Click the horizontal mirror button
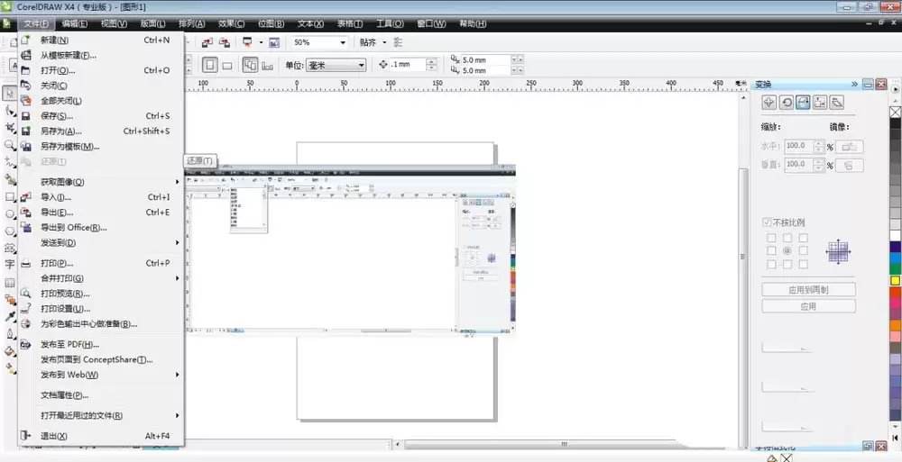 [849, 147]
